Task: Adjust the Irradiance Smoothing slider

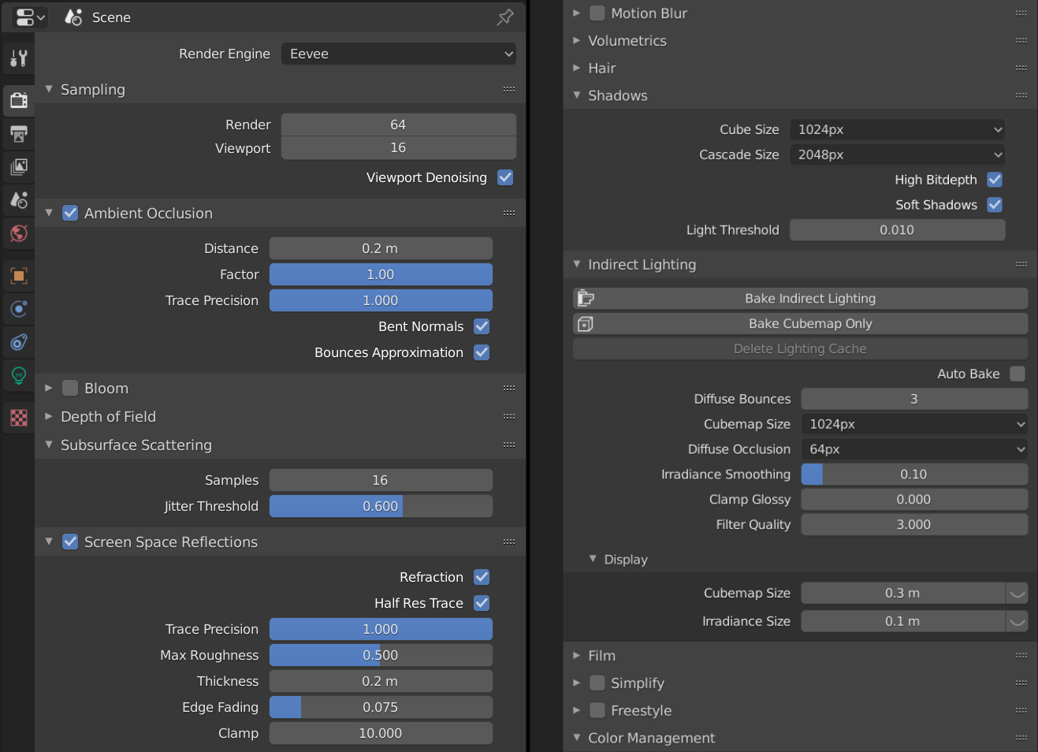Action: tap(914, 475)
